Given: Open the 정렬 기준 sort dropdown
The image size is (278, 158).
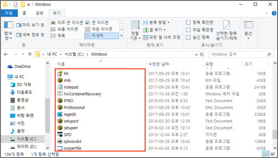Looking at the screenshot, I should point(135,30).
